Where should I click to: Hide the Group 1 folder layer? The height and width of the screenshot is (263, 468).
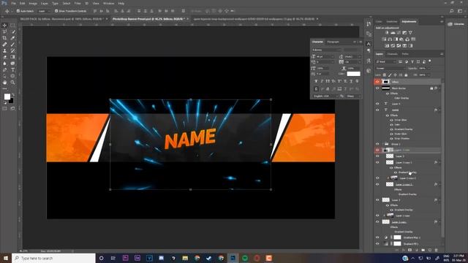coord(377,144)
